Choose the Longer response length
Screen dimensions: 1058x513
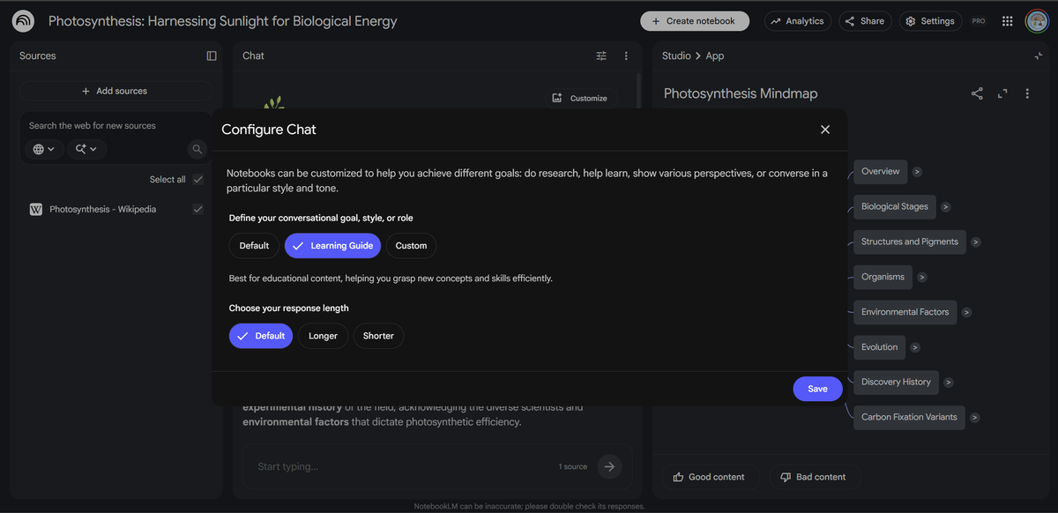coord(323,336)
